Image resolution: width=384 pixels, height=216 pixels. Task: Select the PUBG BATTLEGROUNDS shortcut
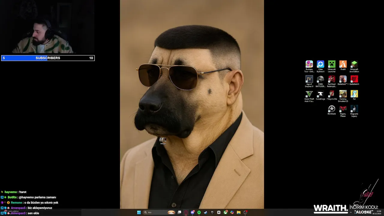(x=320, y=81)
